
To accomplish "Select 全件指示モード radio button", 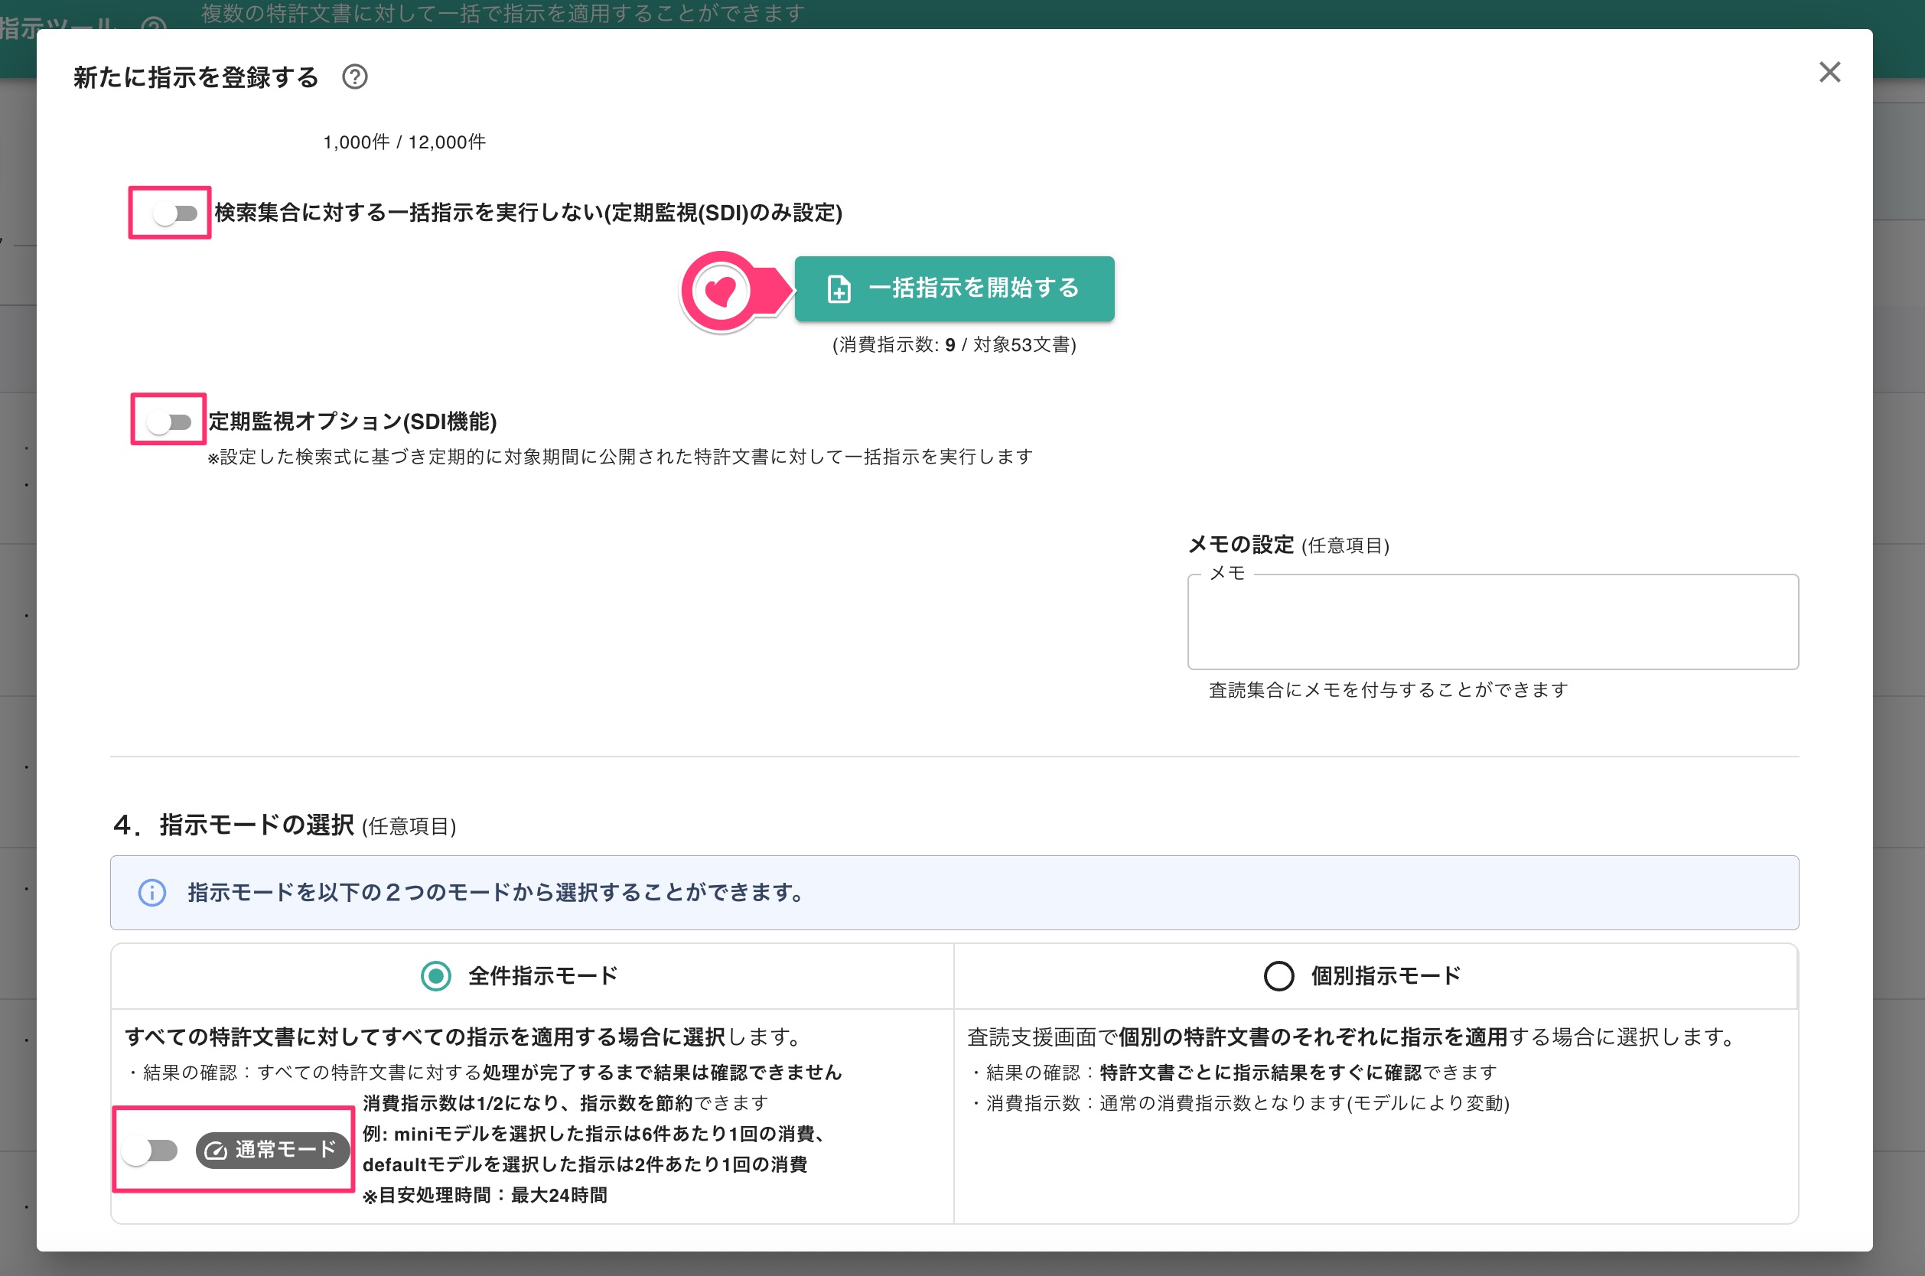I will (436, 975).
